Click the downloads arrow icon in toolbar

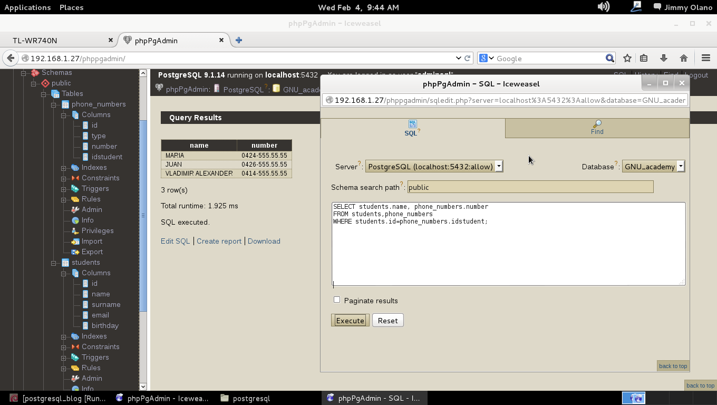(x=663, y=58)
